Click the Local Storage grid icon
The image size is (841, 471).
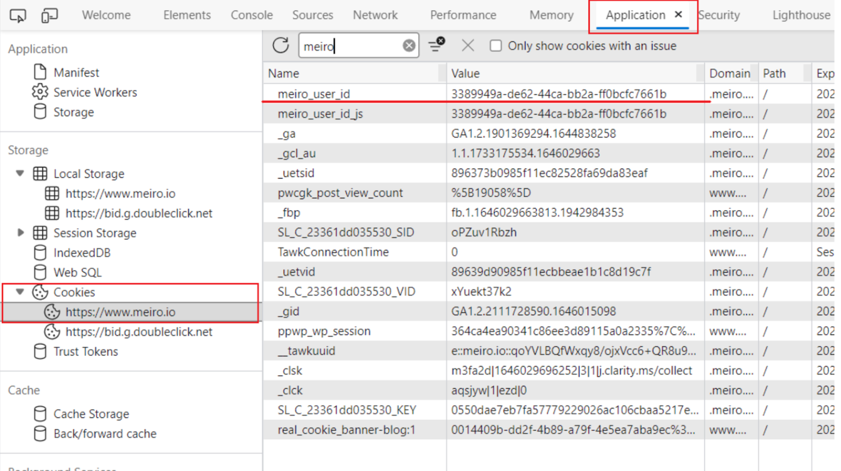40,174
